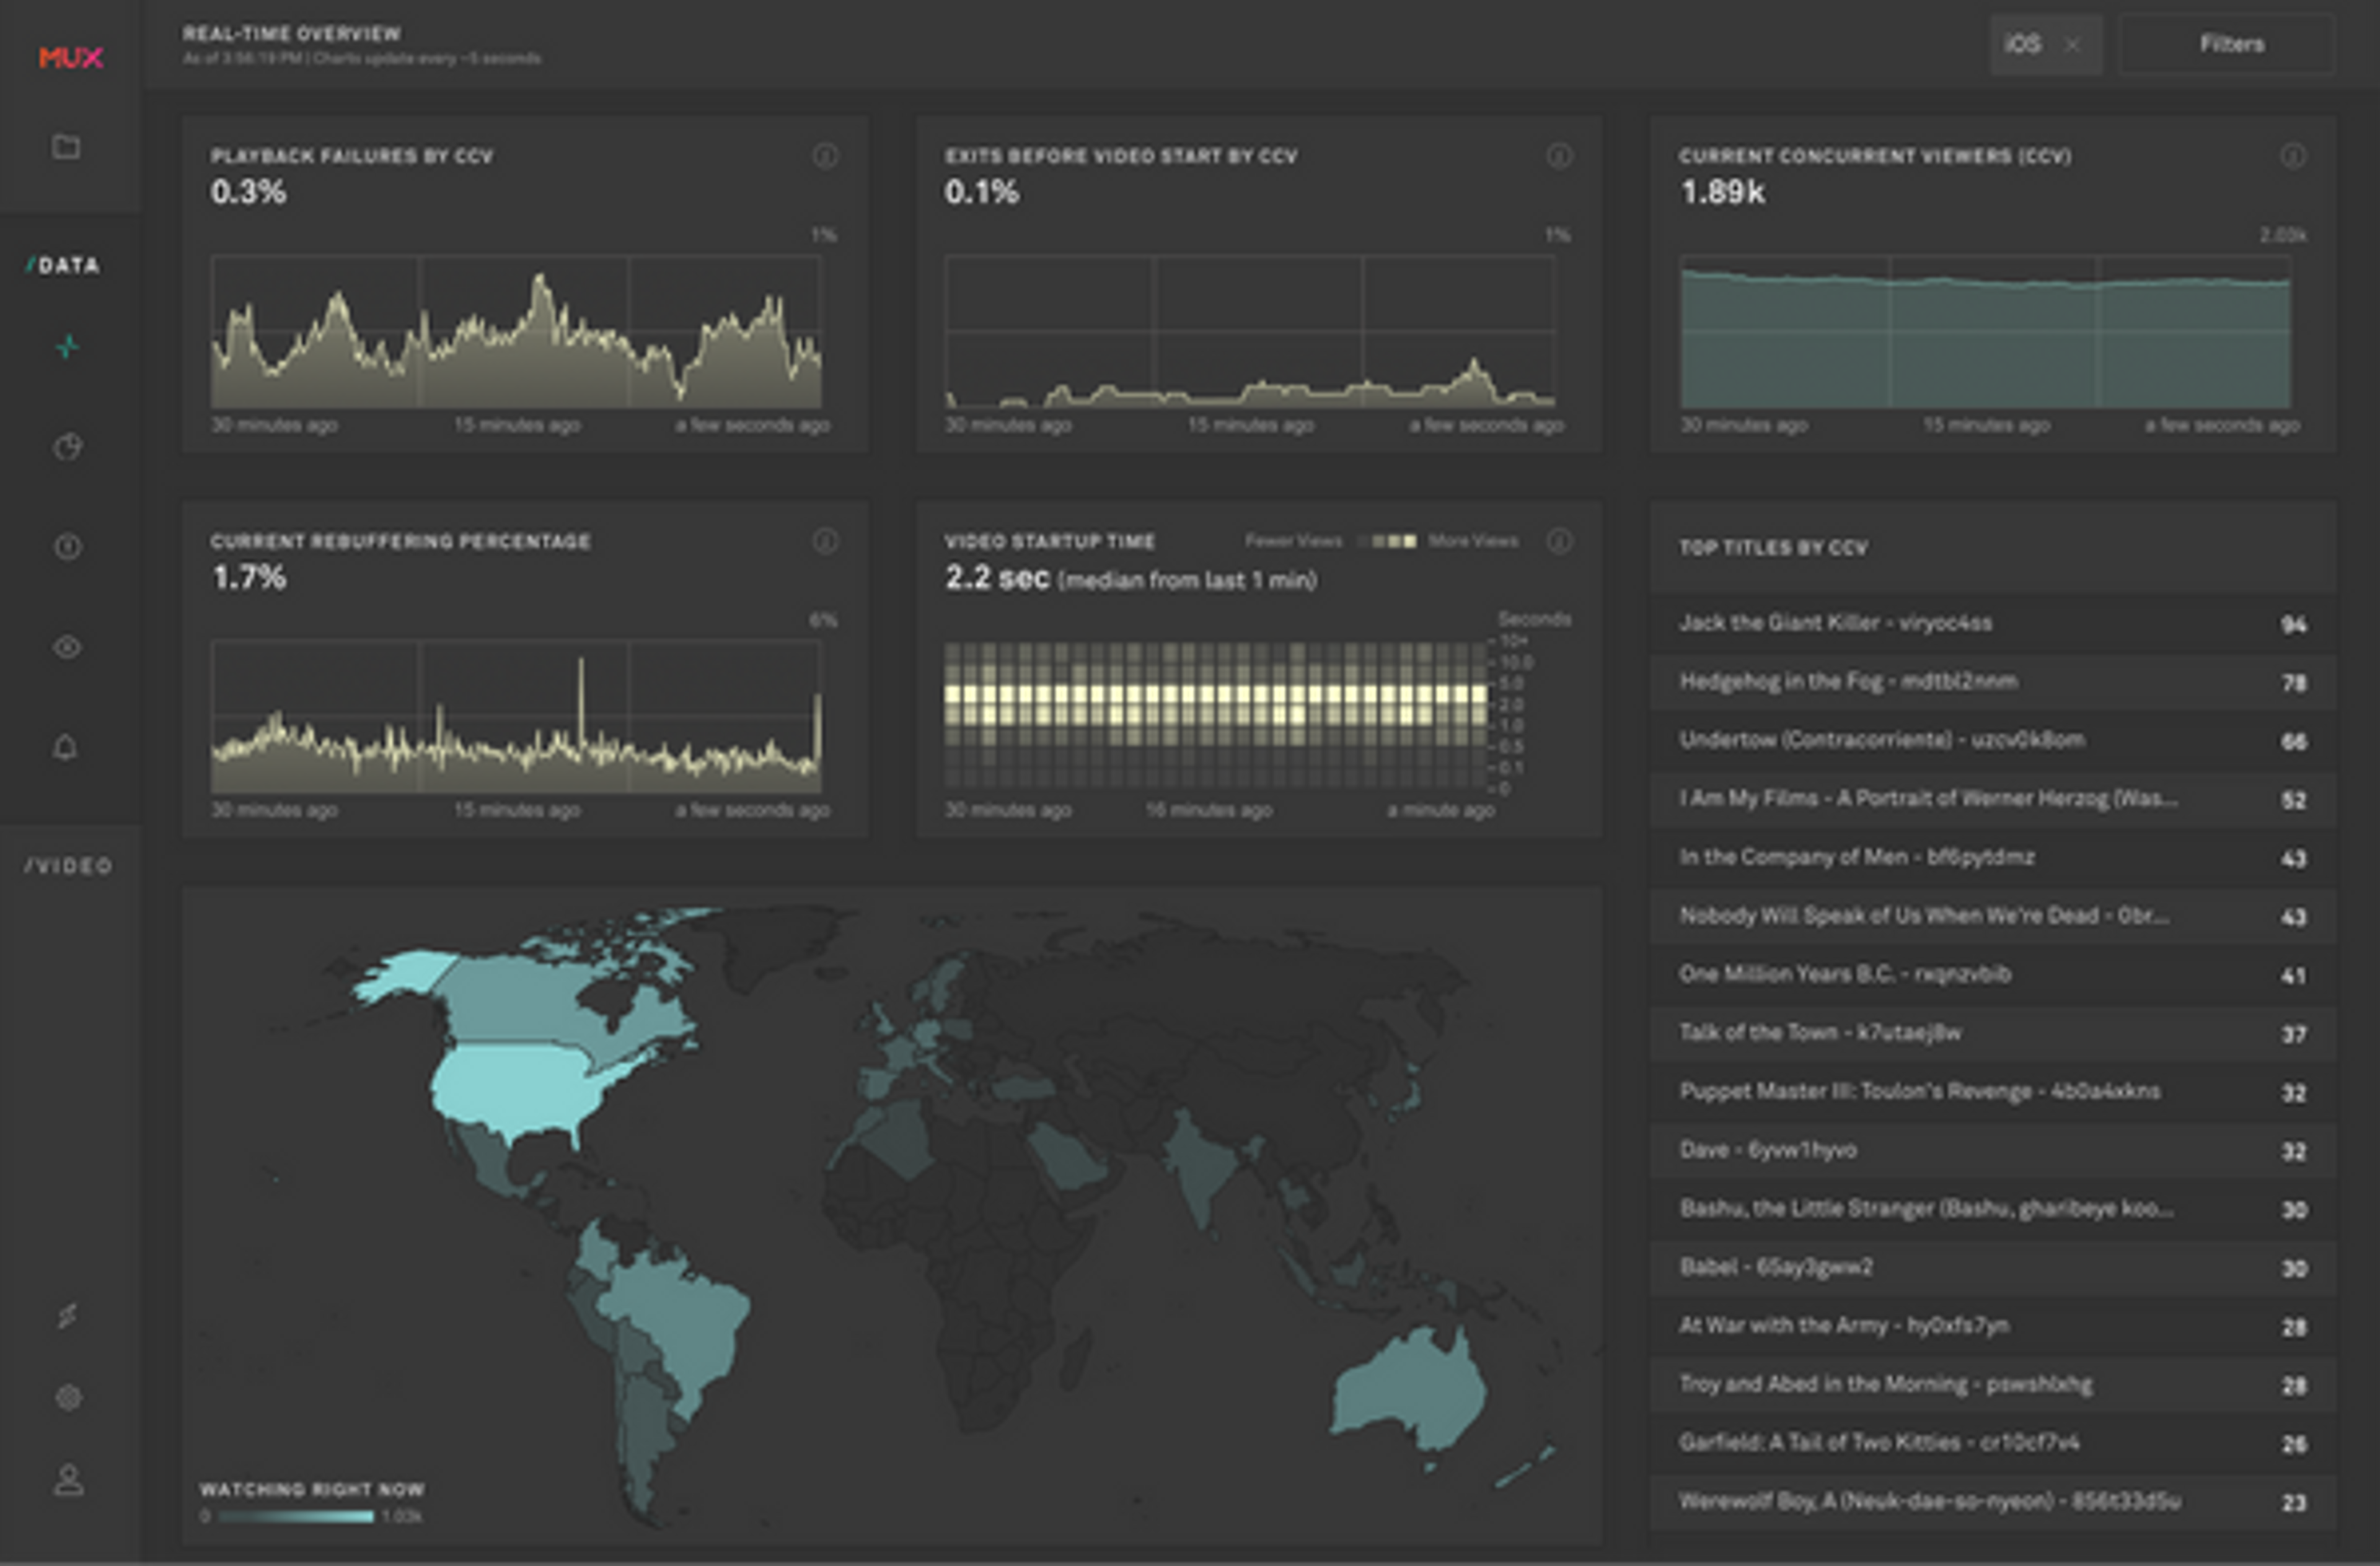2380x1566 pixels.
Task: Open the Filters button
Action: point(2231,45)
